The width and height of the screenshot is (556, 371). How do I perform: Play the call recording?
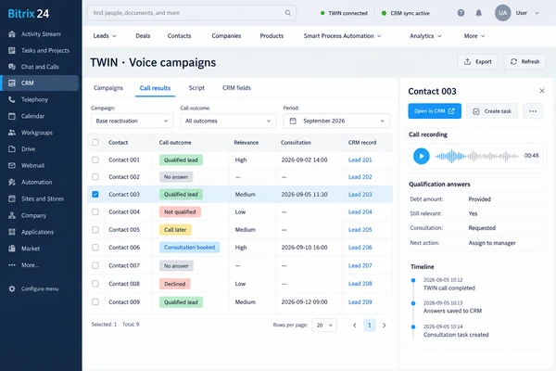tap(422, 156)
